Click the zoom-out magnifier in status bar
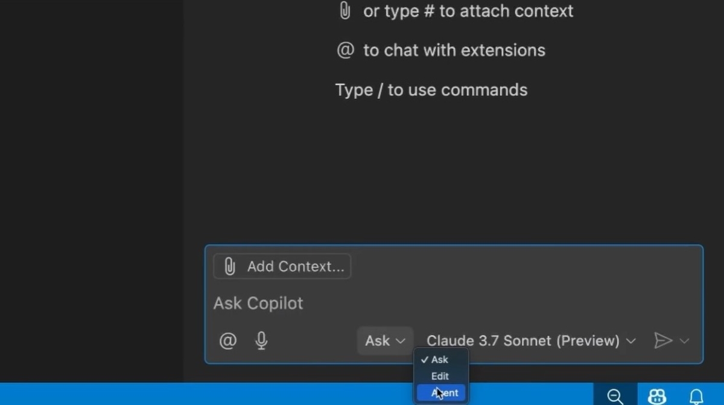Viewport: 724px width, 405px height. (x=615, y=396)
